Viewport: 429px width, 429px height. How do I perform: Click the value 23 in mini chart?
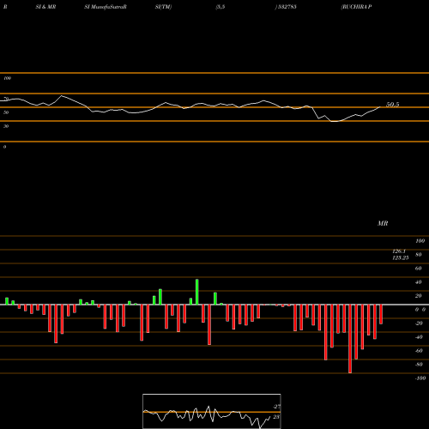pyautogui.click(x=276, y=417)
